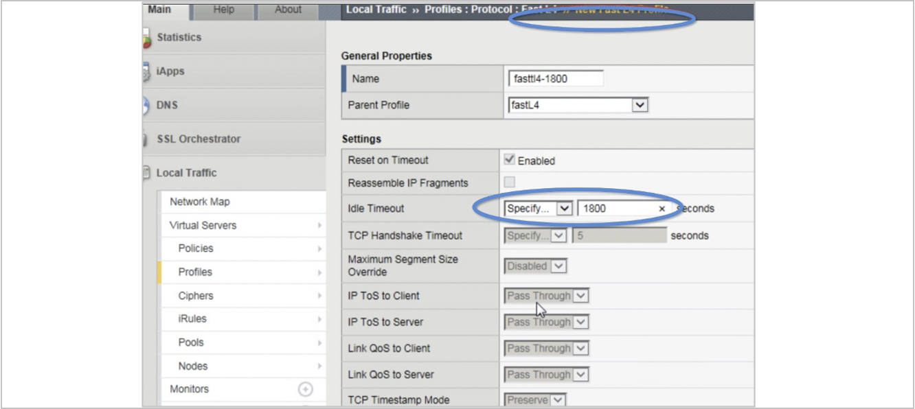Toggle Reset on Timeout Enabled checkbox
Viewport: 915px width, 409px height.
509,159
